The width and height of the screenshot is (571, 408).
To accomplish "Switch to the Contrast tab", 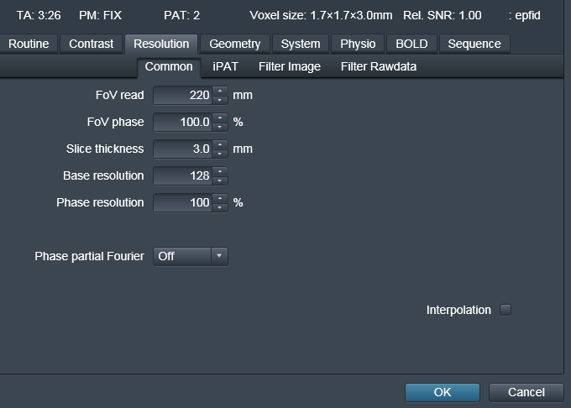I will pos(91,44).
